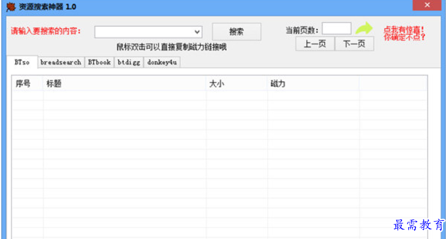Click the red label 请输入要搜索的内容
This screenshot has height=239, width=448.
pos(46,31)
